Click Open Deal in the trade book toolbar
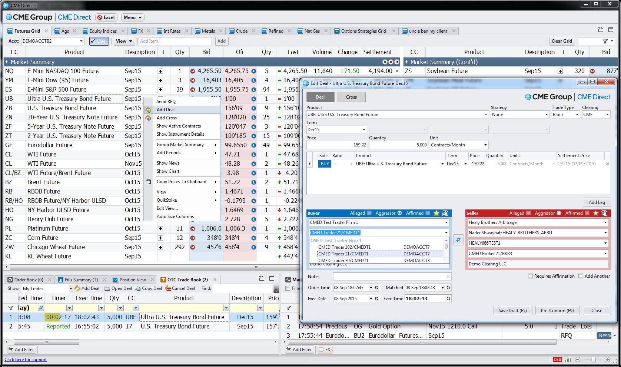The width and height of the screenshot is (621, 367). 118,288
